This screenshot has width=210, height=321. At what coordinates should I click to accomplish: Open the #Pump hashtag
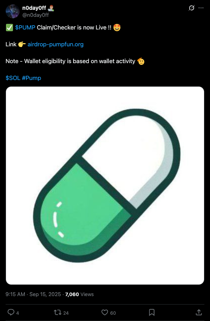pos(31,78)
